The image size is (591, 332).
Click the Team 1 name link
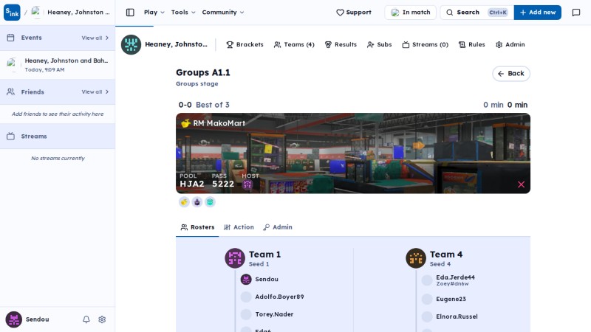click(x=264, y=255)
